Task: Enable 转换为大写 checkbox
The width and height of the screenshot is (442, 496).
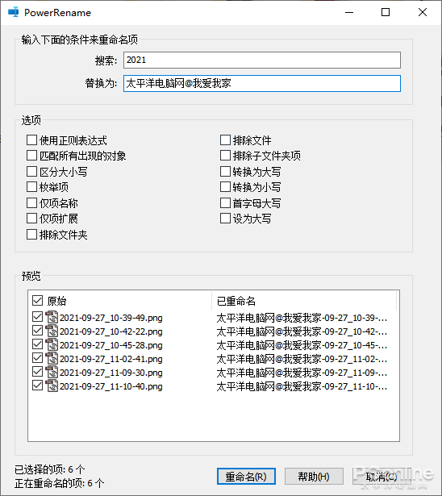Action: 225,171
